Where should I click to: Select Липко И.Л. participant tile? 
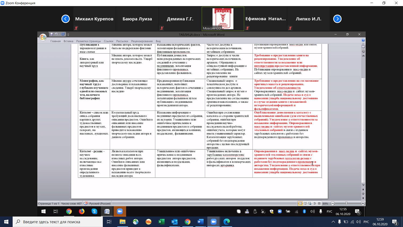tap(308, 19)
